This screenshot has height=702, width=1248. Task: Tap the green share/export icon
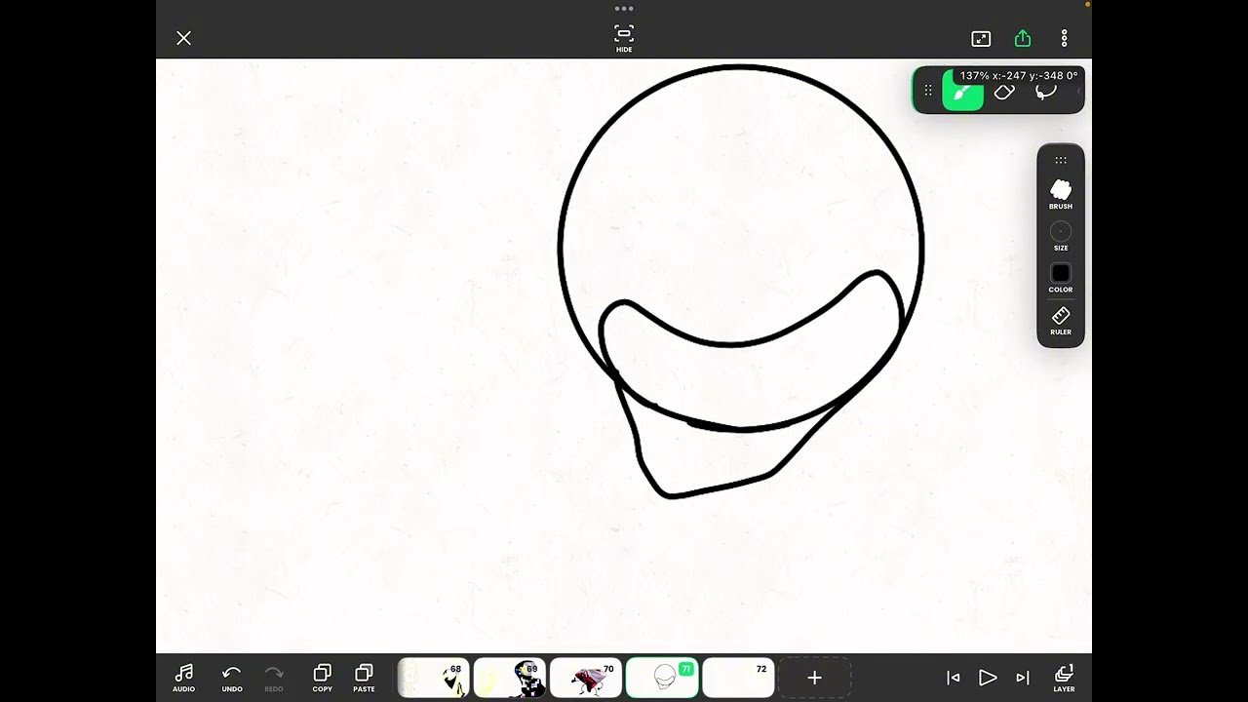(1023, 38)
